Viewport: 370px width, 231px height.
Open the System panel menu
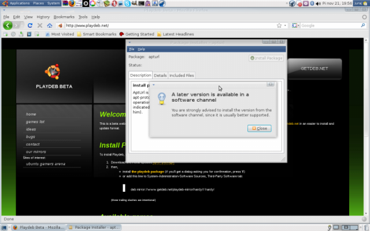point(54,3)
